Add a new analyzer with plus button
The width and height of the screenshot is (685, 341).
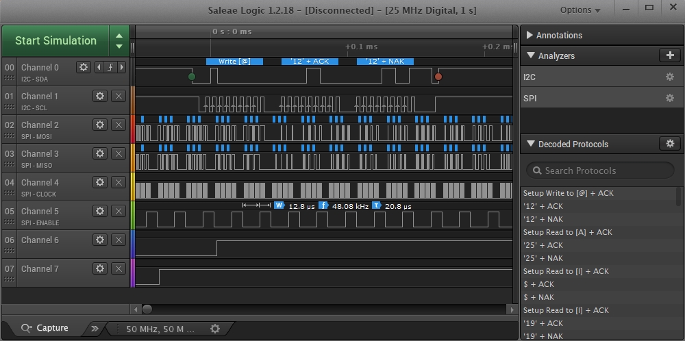[x=670, y=55]
